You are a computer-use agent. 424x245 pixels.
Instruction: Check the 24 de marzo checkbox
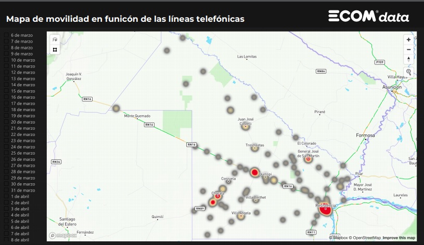(x=6, y=147)
